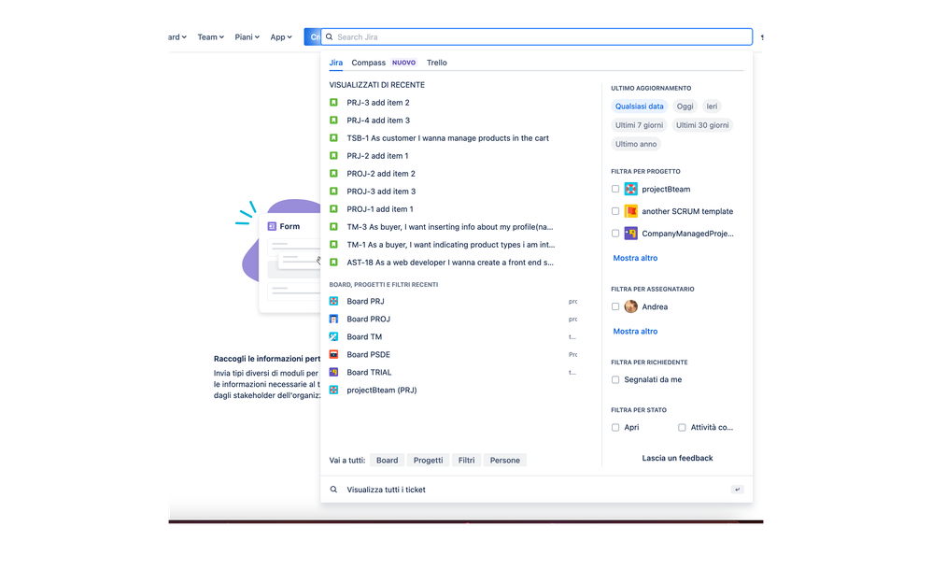Click Lascia un feedback
932x583 pixels.
click(678, 458)
